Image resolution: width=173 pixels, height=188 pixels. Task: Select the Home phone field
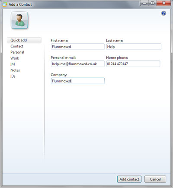[x=133, y=64]
